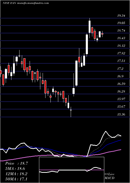The image size is (130, 183).
Task: Click the 15.67 price axis label
Action: click(121, 107)
